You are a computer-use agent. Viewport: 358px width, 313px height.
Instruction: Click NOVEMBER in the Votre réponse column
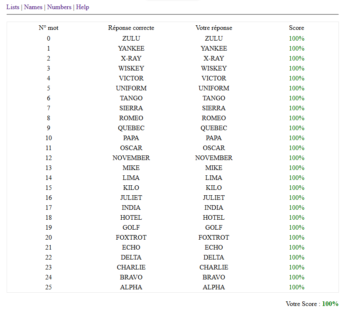tap(214, 158)
